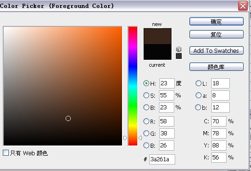Select the S saturation radio button

point(146,95)
